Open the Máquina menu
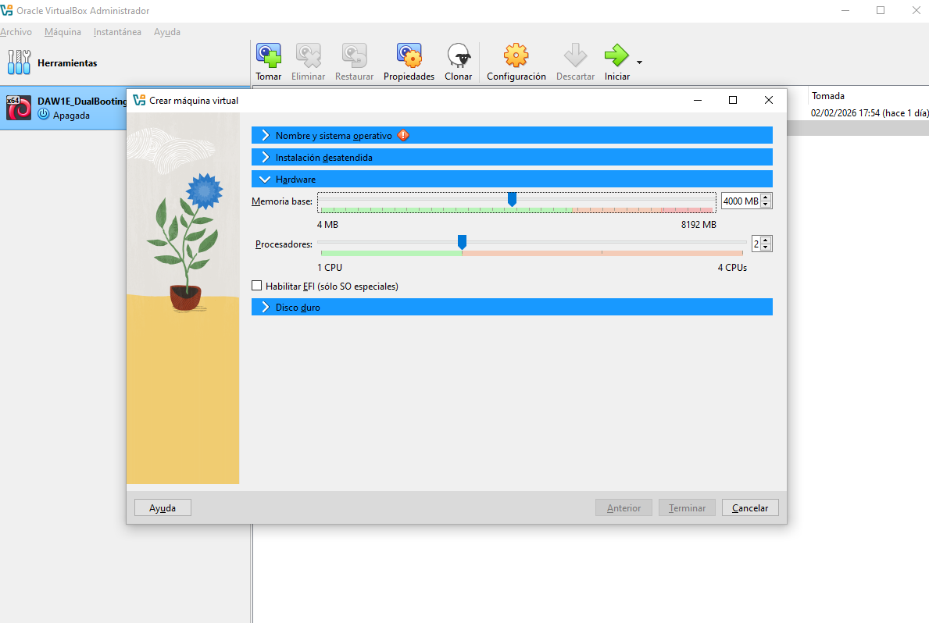929x623 pixels. coord(63,32)
